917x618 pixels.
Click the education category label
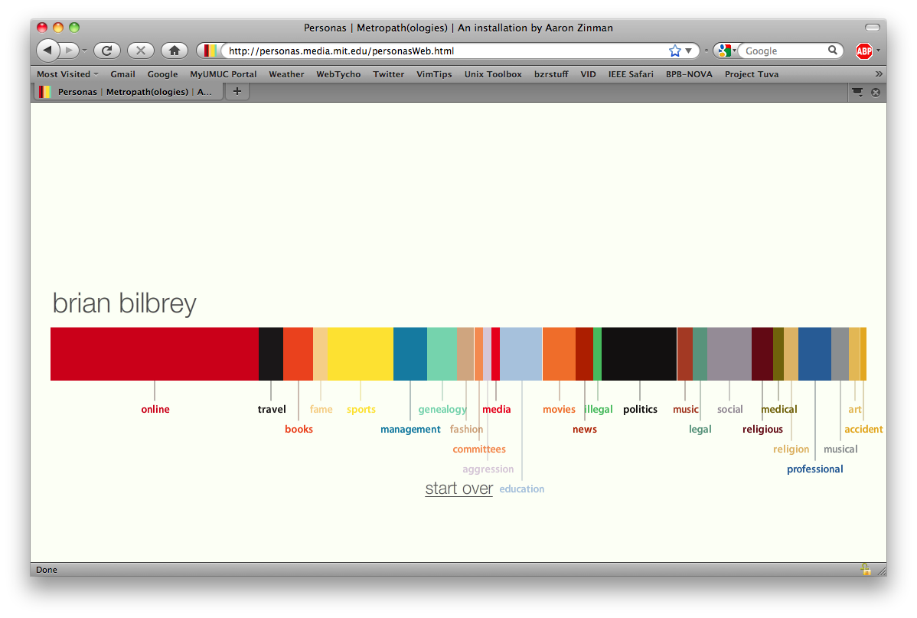point(521,489)
